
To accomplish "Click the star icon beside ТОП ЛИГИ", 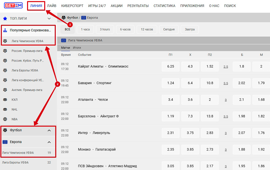I will (5, 19).
